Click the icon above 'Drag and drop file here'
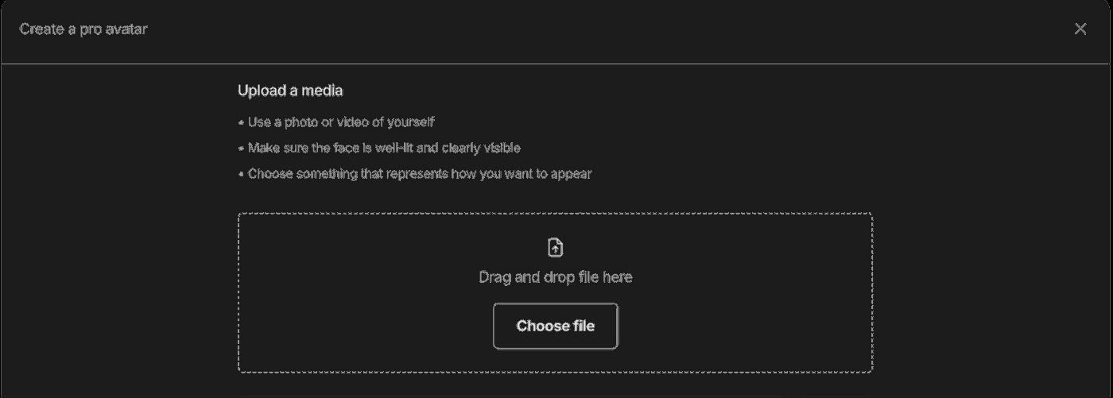This screenshot has width=1113, height=398. click(x=556, y=248)
